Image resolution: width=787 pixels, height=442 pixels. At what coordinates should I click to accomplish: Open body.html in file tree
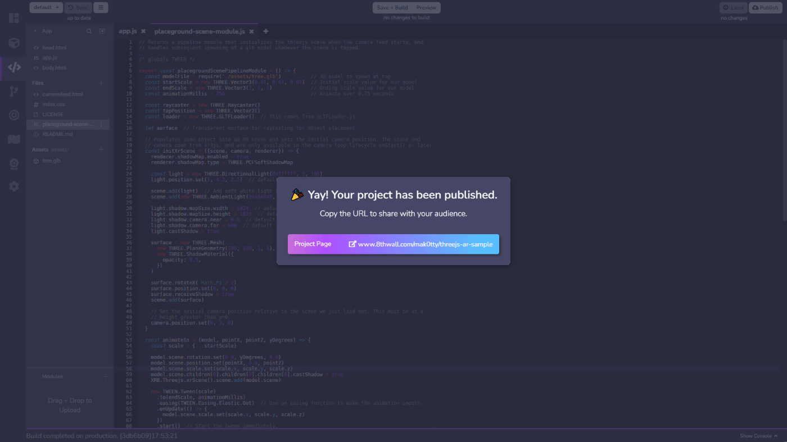click(x=54, y=68)
